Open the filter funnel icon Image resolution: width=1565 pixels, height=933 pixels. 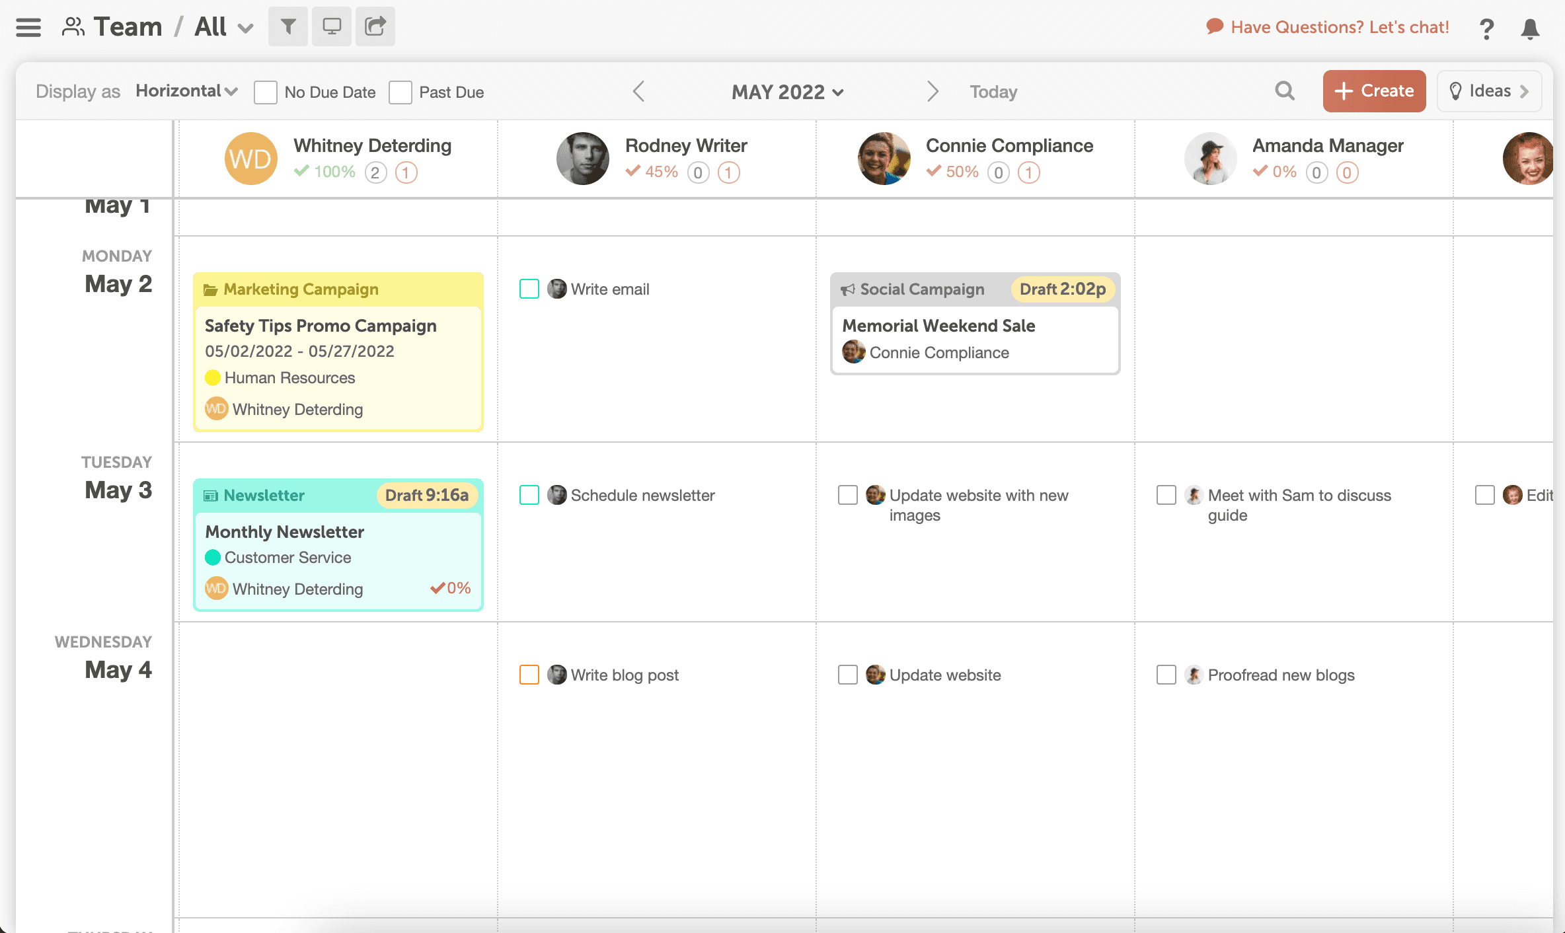pos(288,26)
